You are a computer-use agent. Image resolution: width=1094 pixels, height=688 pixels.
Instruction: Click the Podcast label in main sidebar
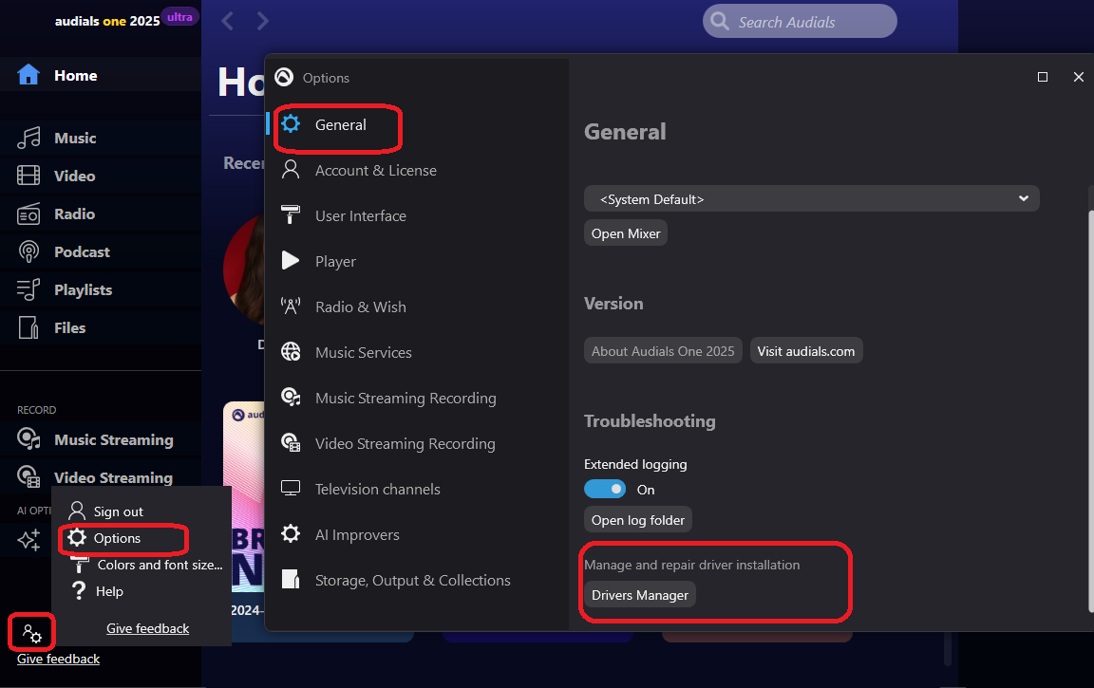pyautogui.click(x=83, y=251)
